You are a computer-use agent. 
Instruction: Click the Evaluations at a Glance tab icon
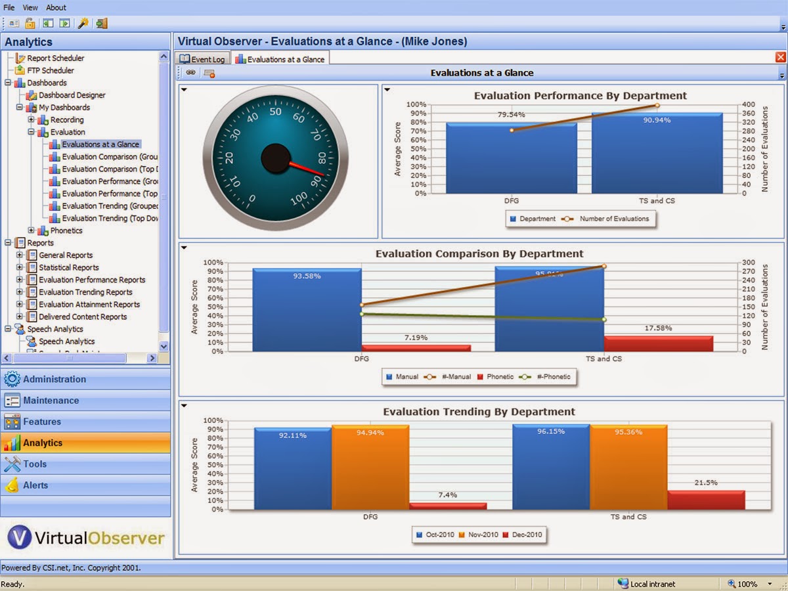(240, 59)
